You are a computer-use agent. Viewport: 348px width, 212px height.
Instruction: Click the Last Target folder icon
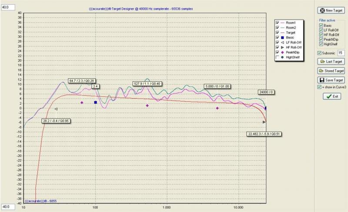point(322,61)
